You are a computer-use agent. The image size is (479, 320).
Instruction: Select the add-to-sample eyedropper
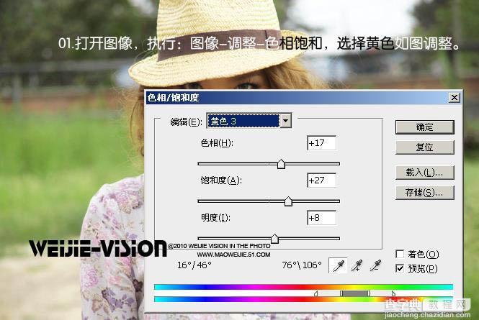coord(357,265)
